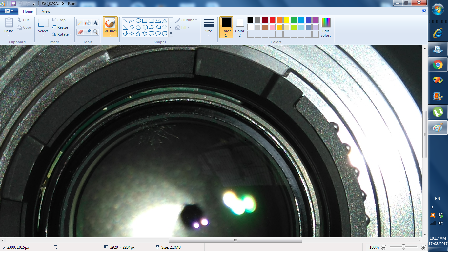
Task: Choose the Triangle shape
Action: pyautogui.click(x=165, y=20)
